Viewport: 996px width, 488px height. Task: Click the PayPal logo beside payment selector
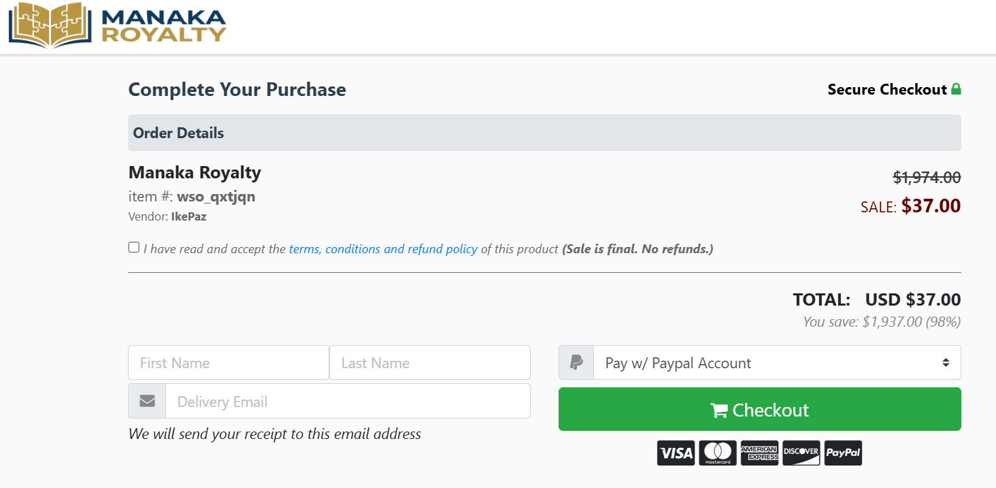tap(576, 362)
